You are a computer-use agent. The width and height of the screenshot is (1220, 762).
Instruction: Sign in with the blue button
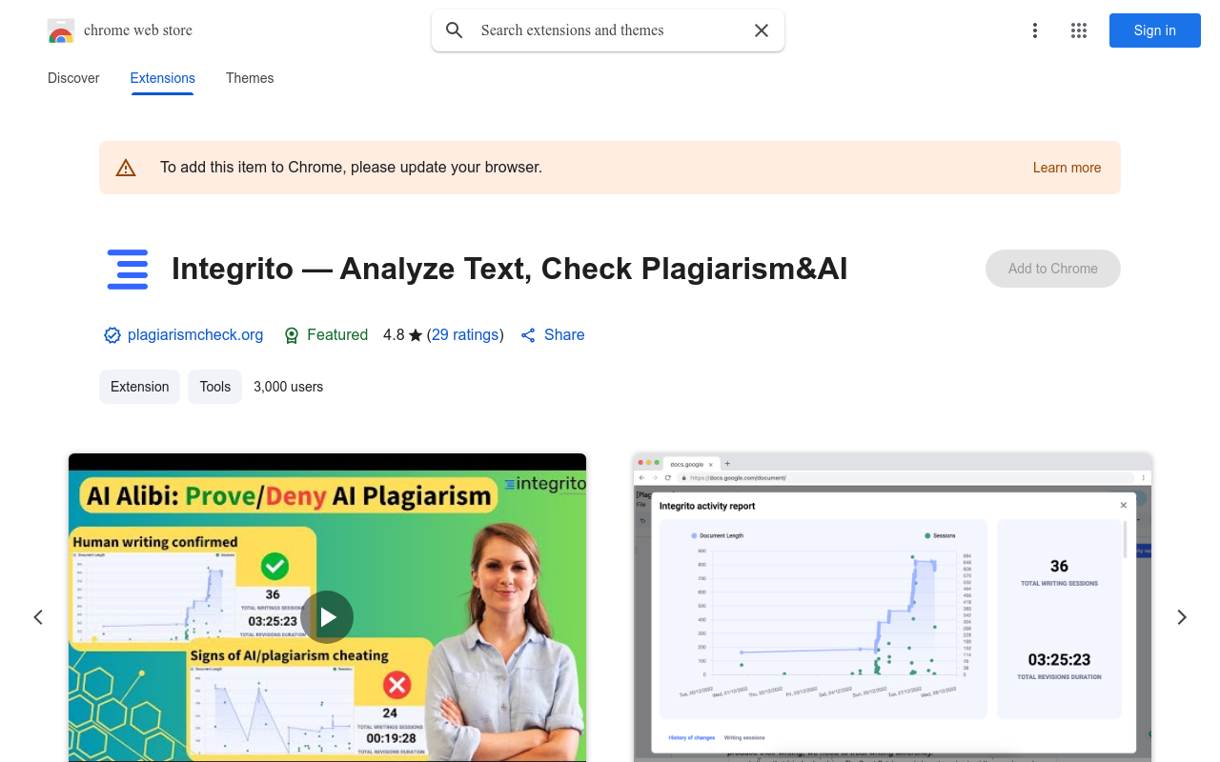point(1155,30)
